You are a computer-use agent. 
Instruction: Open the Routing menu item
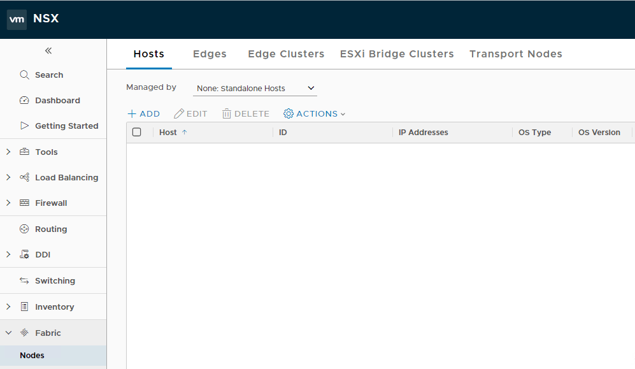point(51,229)
